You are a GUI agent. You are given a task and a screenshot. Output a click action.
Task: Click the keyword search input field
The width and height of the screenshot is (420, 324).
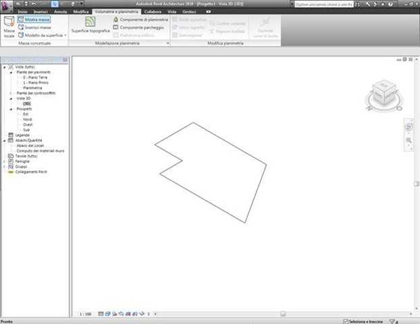click(x=324, y=5)
